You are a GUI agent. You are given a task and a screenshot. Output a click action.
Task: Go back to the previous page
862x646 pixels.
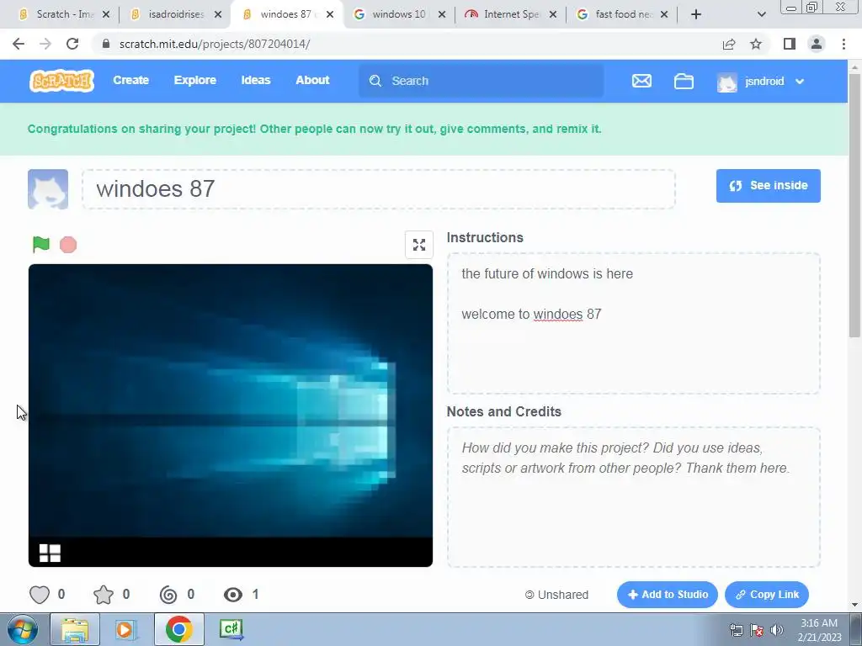tap(19, 44)
